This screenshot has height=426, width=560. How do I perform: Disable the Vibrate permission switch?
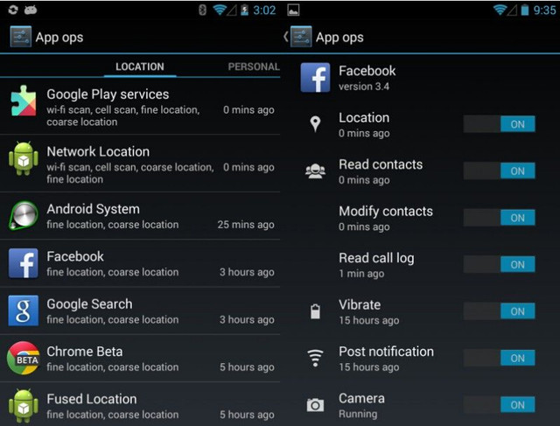(x=500, y=311)
